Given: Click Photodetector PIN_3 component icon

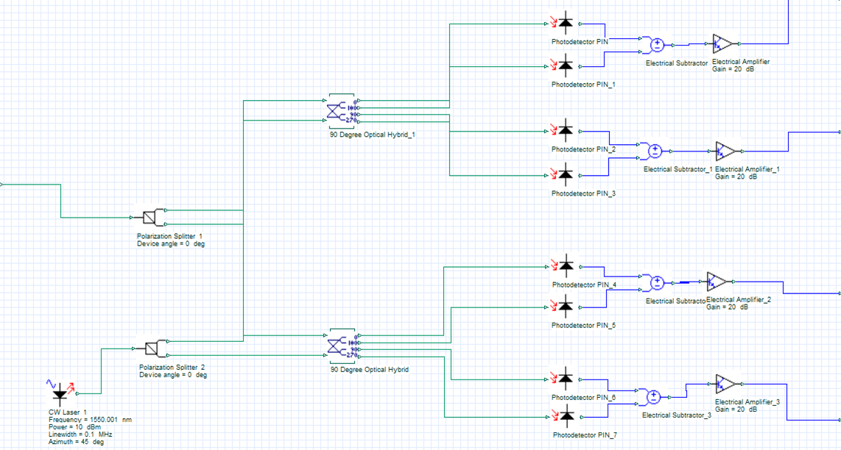Looking at the screenshot, I should (x=564, y=176).
